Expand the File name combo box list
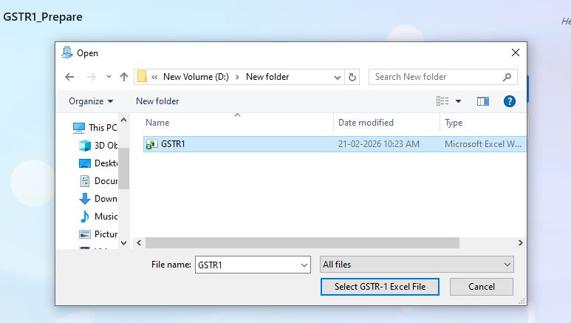 [x=304, y=265]
